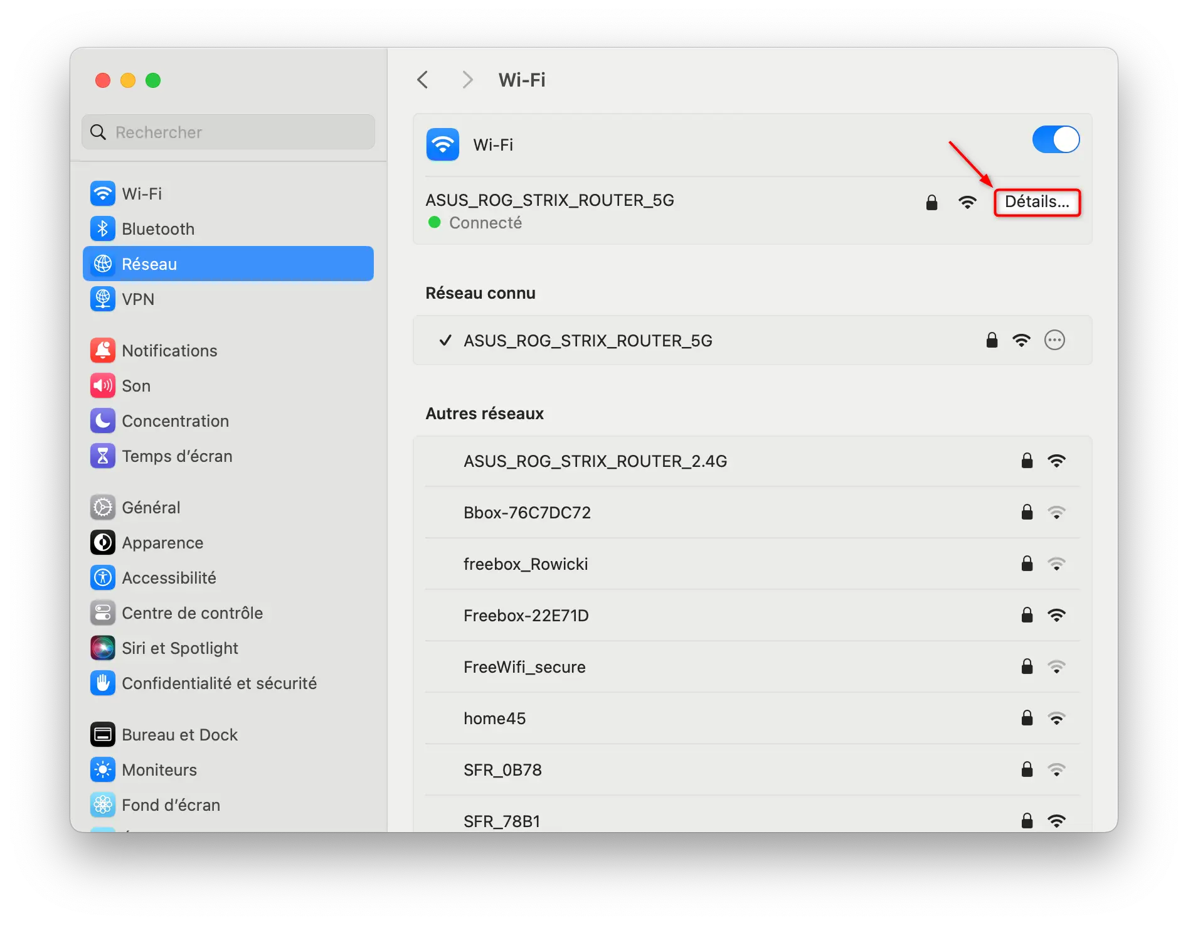Open the Moniteurs sun icon
Image resolution: width=1188 pixels, height=925 pixels.
point(103,769)
